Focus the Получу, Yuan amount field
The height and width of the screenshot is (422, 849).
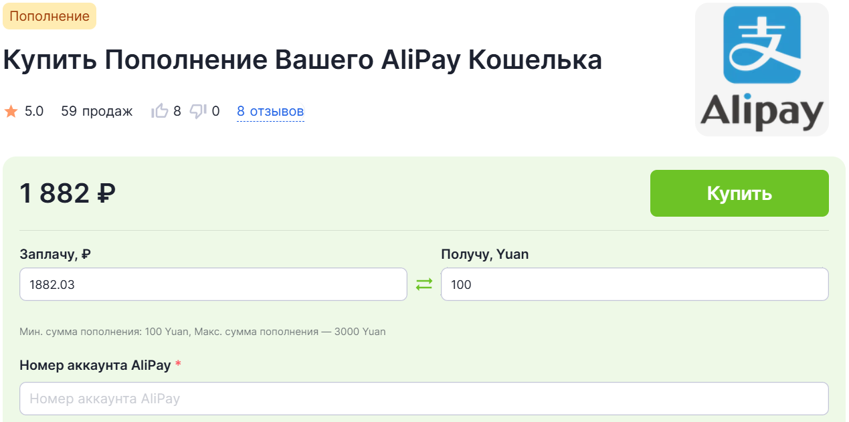[635, 284]
